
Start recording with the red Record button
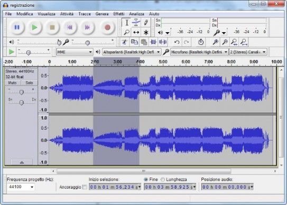[x=107, y=27]
